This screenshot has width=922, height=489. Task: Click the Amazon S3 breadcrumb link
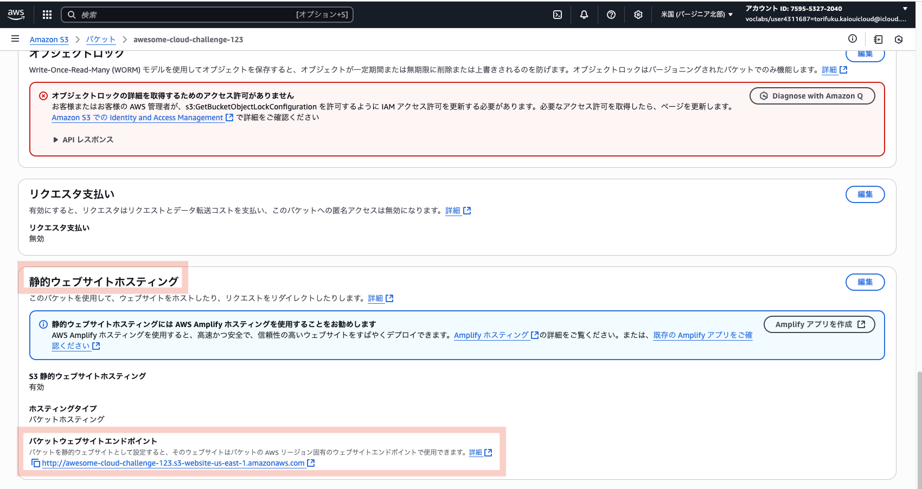[49, 40]
